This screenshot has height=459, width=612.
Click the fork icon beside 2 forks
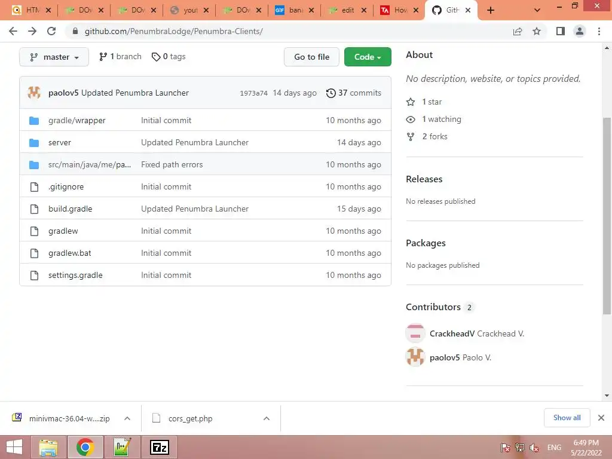point(411,137)
